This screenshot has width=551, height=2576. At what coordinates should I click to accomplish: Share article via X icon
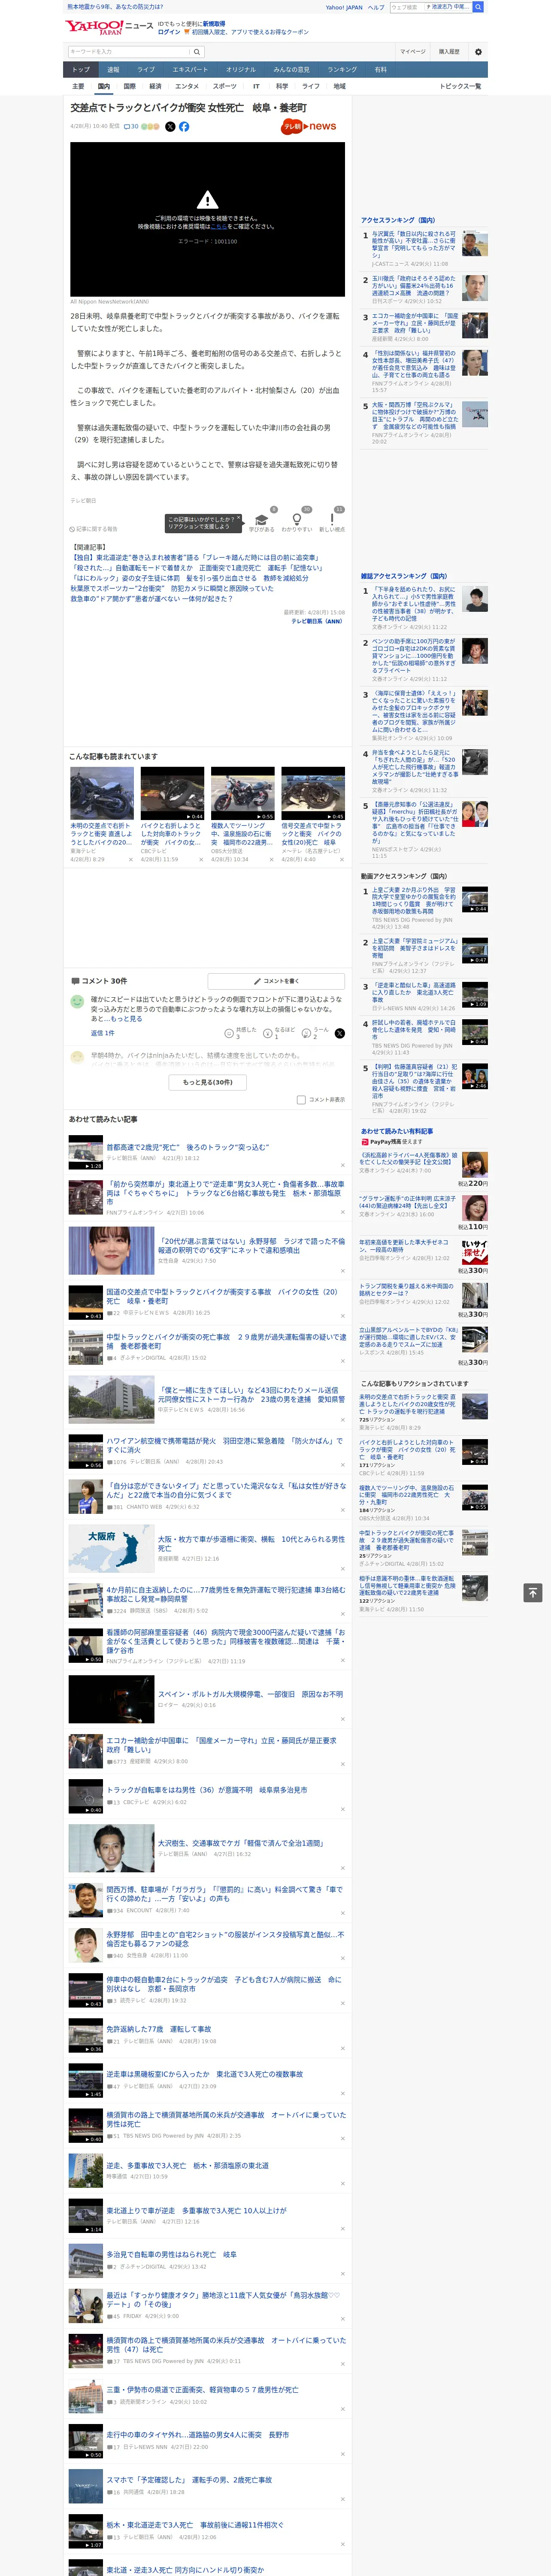click(170, 127)
